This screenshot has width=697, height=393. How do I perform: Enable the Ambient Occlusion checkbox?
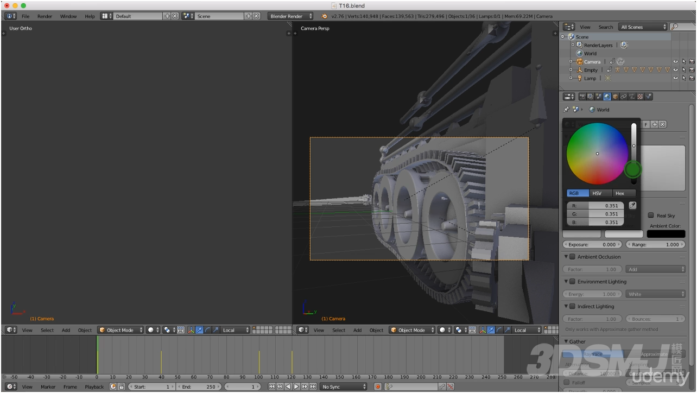click(572, 257)
